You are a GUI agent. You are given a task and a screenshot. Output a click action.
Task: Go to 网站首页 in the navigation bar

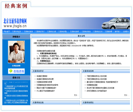point(7,32)
